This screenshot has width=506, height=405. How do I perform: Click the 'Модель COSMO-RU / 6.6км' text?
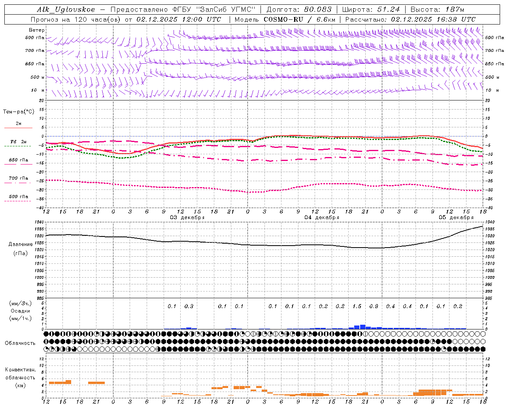pos(285,19)
